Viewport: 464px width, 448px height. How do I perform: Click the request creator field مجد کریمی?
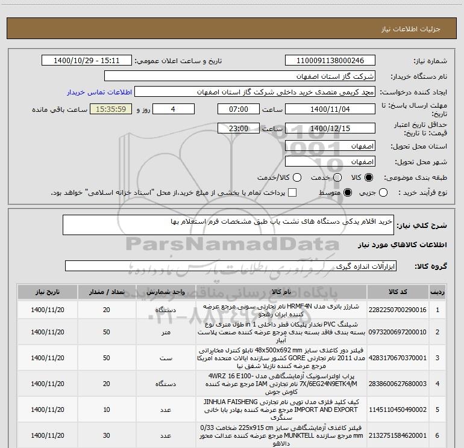(x=255, y=92)
